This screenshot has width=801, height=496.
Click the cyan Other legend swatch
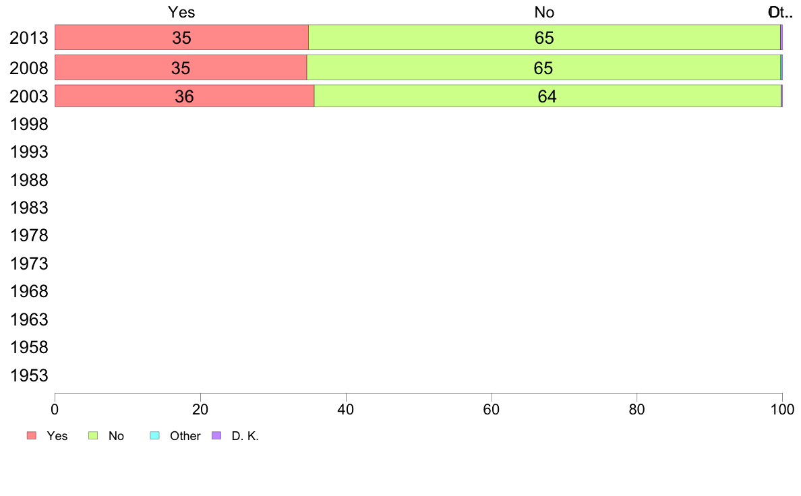pos(155,436)
